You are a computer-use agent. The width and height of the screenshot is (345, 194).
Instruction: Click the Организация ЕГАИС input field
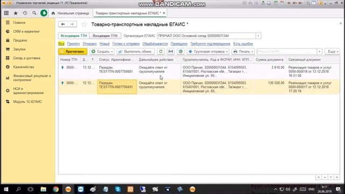206,36
